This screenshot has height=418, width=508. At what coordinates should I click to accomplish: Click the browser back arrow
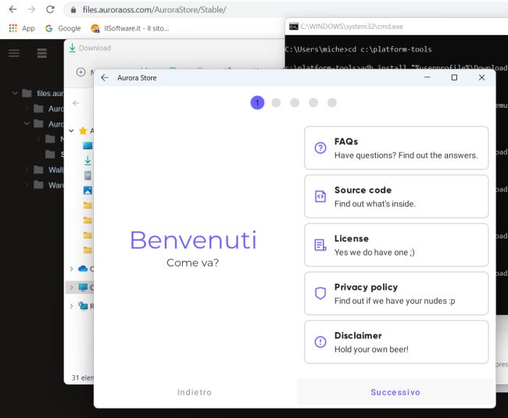pos(13,9)
